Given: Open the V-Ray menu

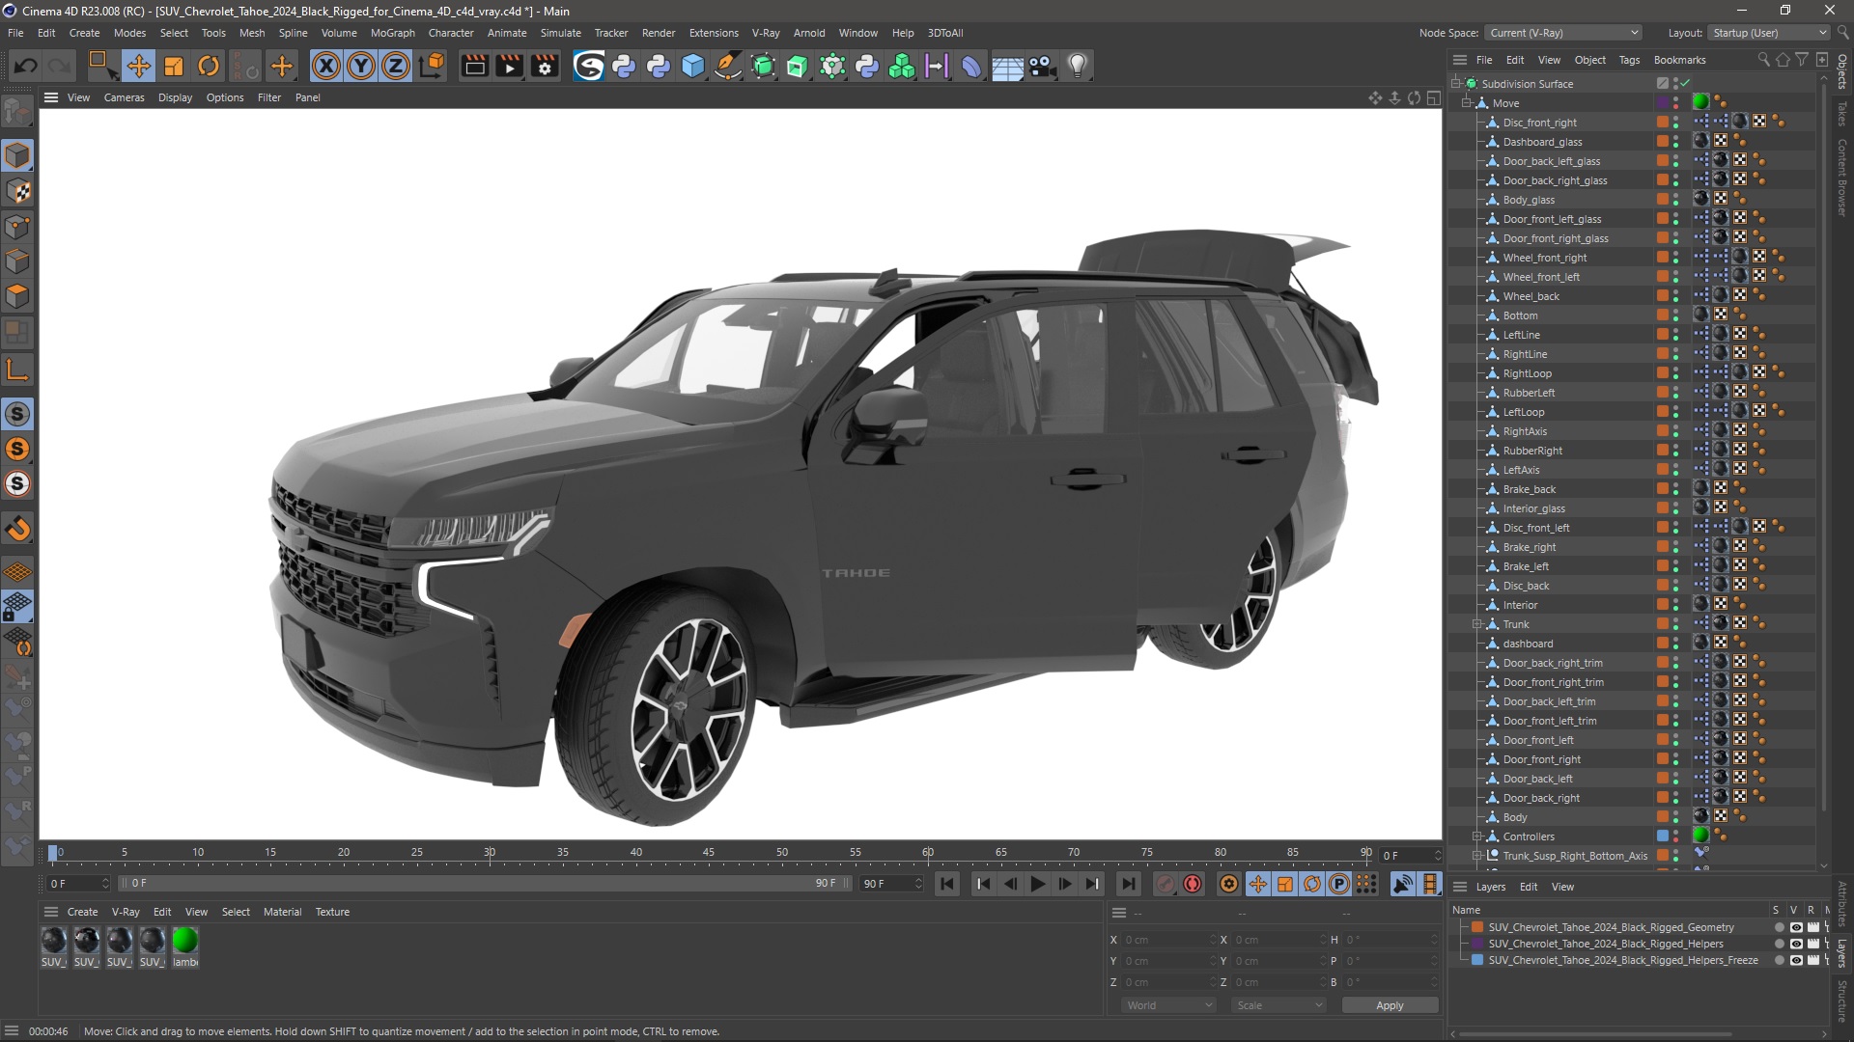Looking at the screenshot, I should click(766, 33).
